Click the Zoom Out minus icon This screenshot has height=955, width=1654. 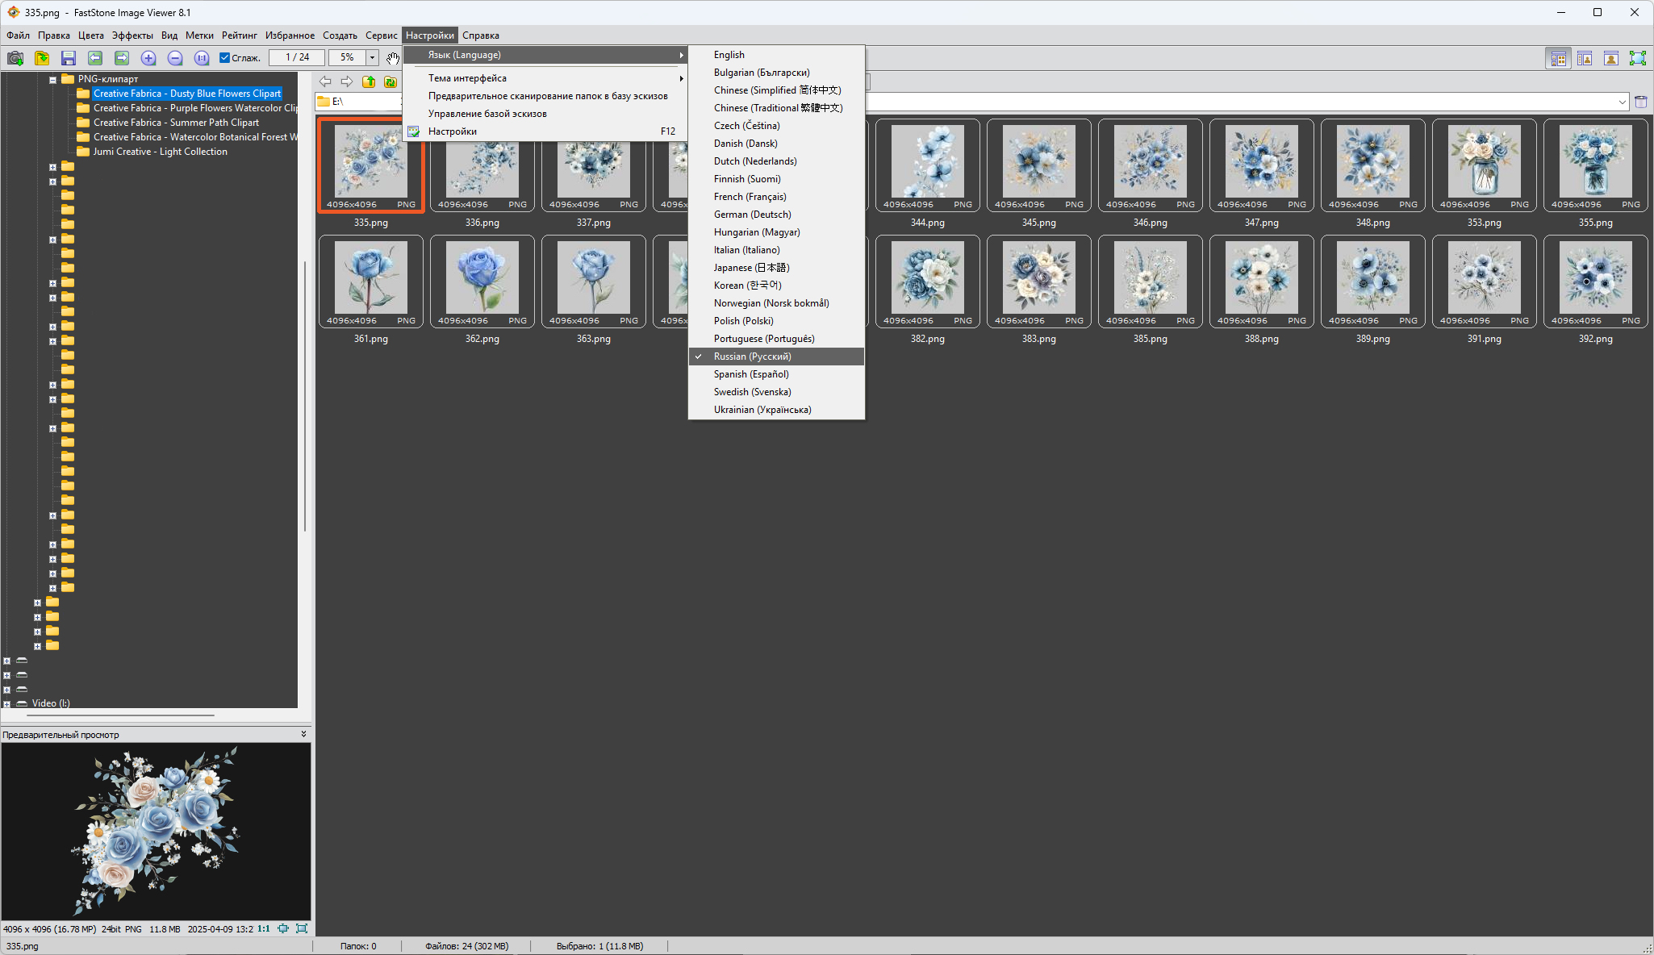(x=175, y=58)
